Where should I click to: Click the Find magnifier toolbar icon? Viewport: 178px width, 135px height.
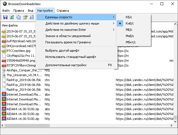[x=32, y=17]
